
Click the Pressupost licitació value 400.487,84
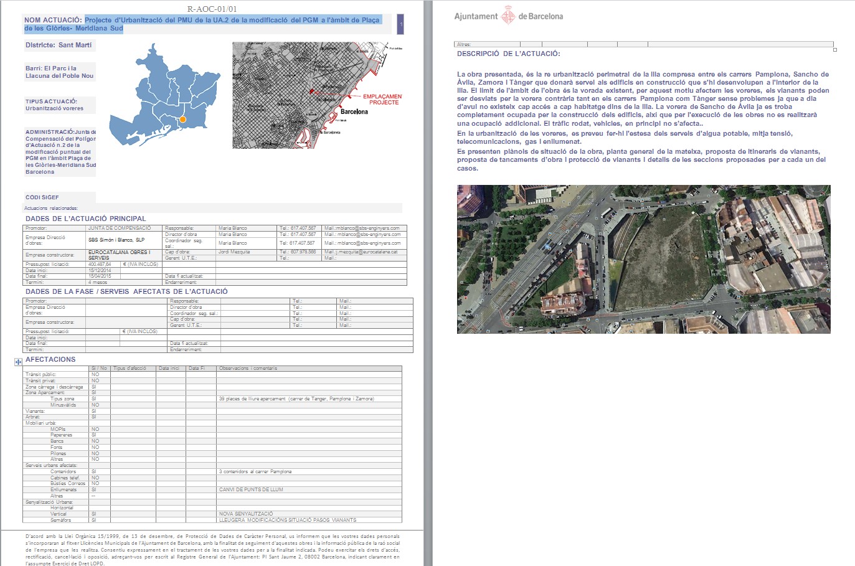[x=100, y=264]
